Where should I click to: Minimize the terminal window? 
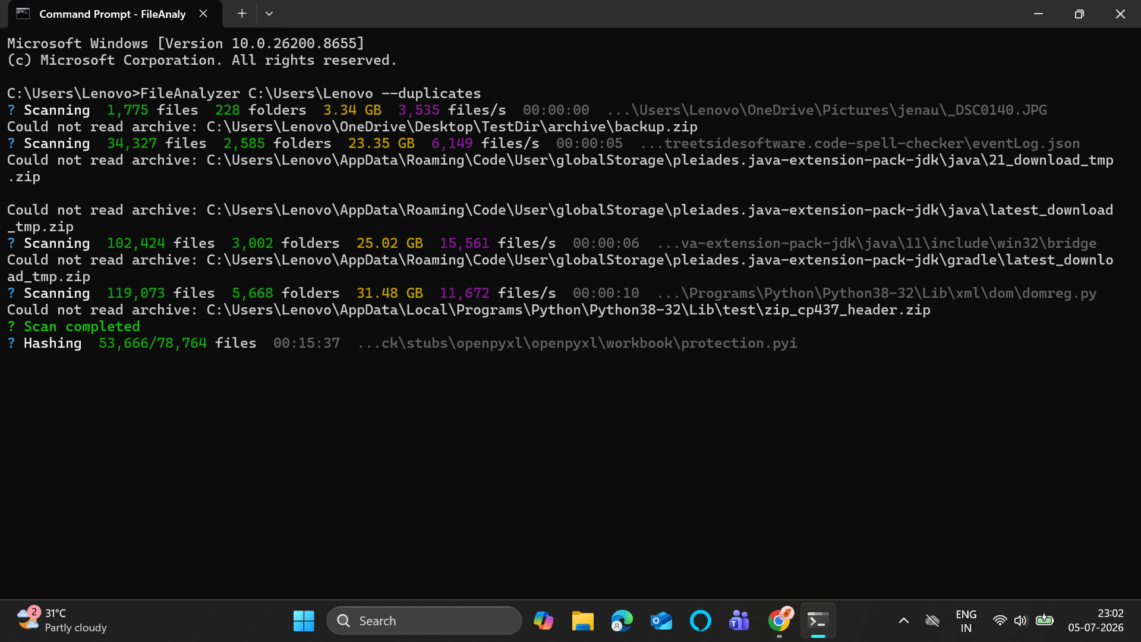pos(1038,14)
